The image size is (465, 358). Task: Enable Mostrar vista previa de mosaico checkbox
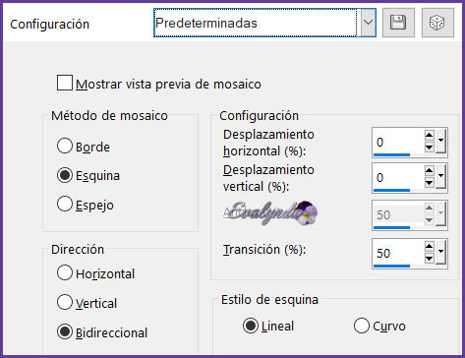point(65,83)
